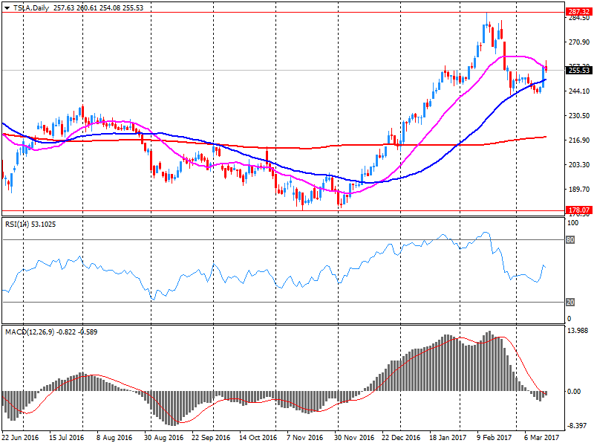This screenshot has height=446, width=594.
Task: Click the 9 Feb 2017 date label
Action: click(x=495, y=438)
